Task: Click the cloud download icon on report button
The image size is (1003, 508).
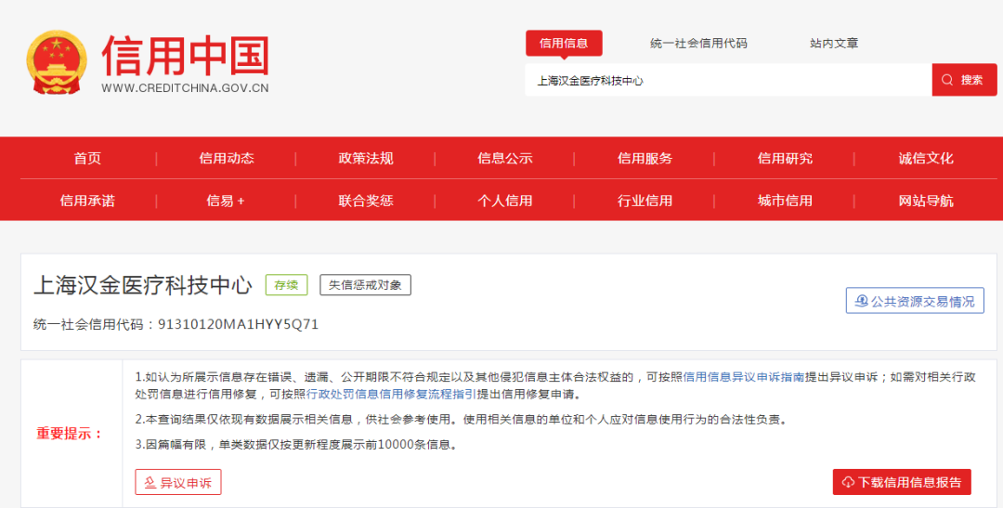Action: click(848, 482)
